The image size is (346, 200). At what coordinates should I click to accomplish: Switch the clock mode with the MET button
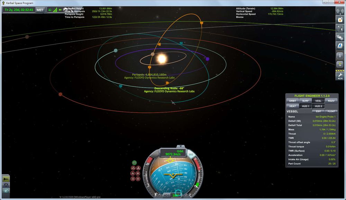pyautogui.click(x=40, y=10)
